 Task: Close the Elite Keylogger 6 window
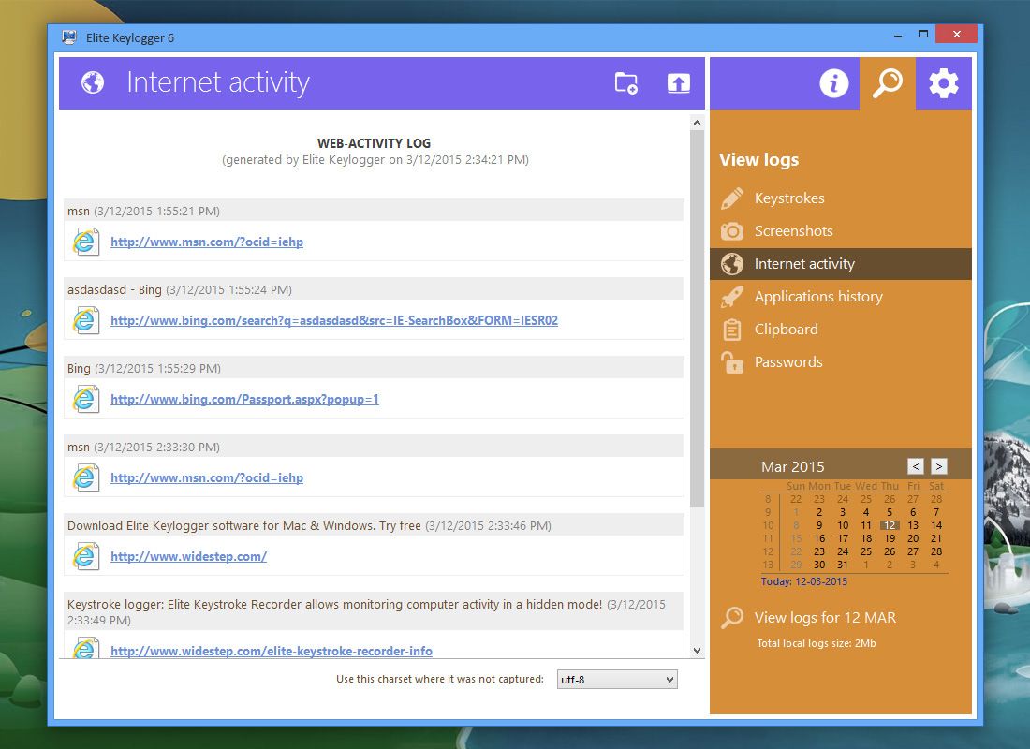point(956,34)
